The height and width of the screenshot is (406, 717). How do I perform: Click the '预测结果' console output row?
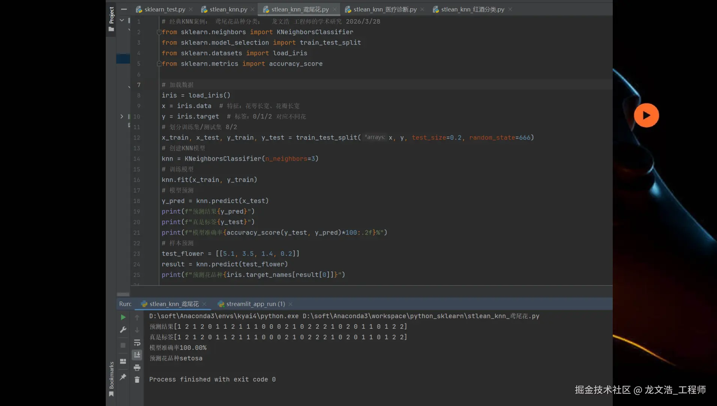[x=278, y=326]
